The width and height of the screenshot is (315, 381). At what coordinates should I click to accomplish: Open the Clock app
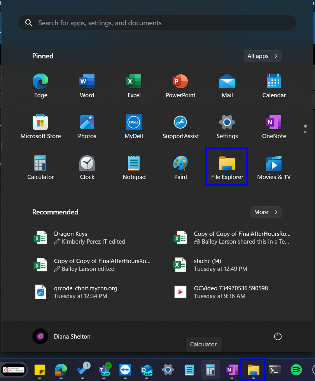87,167
